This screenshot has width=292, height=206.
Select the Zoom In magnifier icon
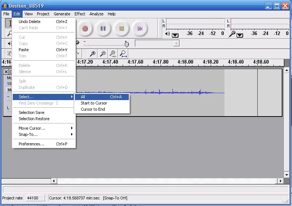click(93, 54)
